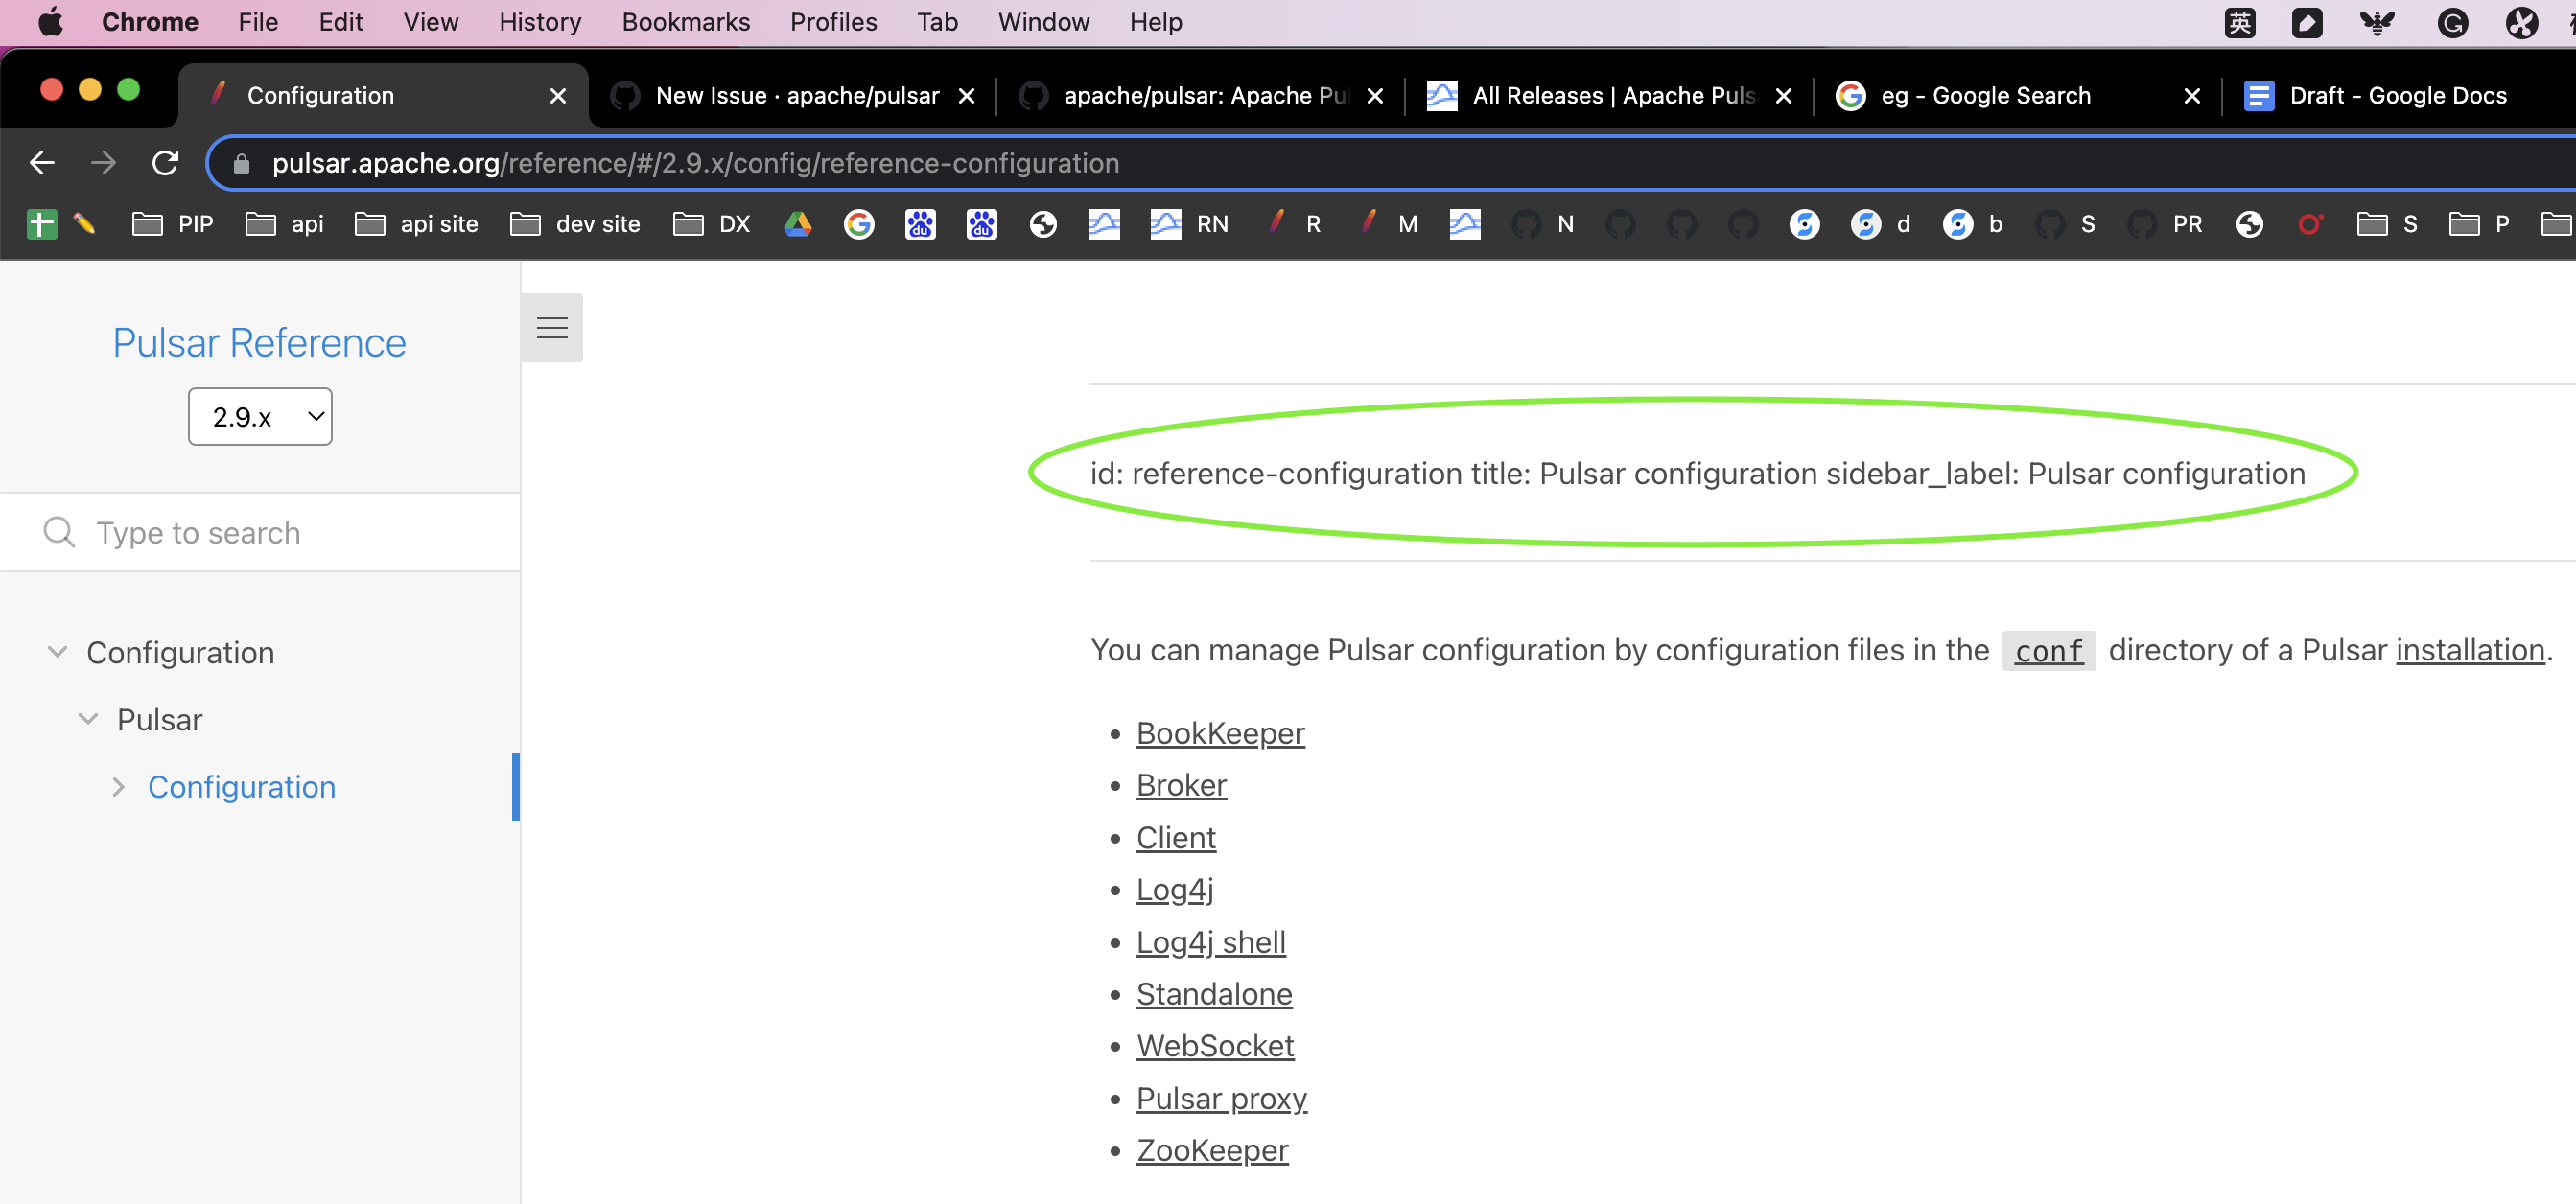Click the browser reload icon
2576x1204 pixels.
point(165,163)
